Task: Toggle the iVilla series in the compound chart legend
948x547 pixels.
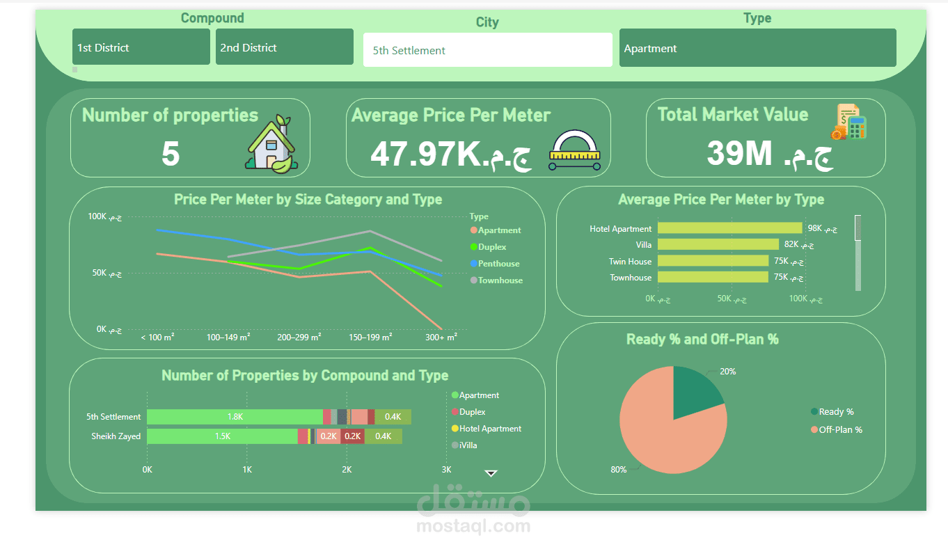Action: pos(455,445)
